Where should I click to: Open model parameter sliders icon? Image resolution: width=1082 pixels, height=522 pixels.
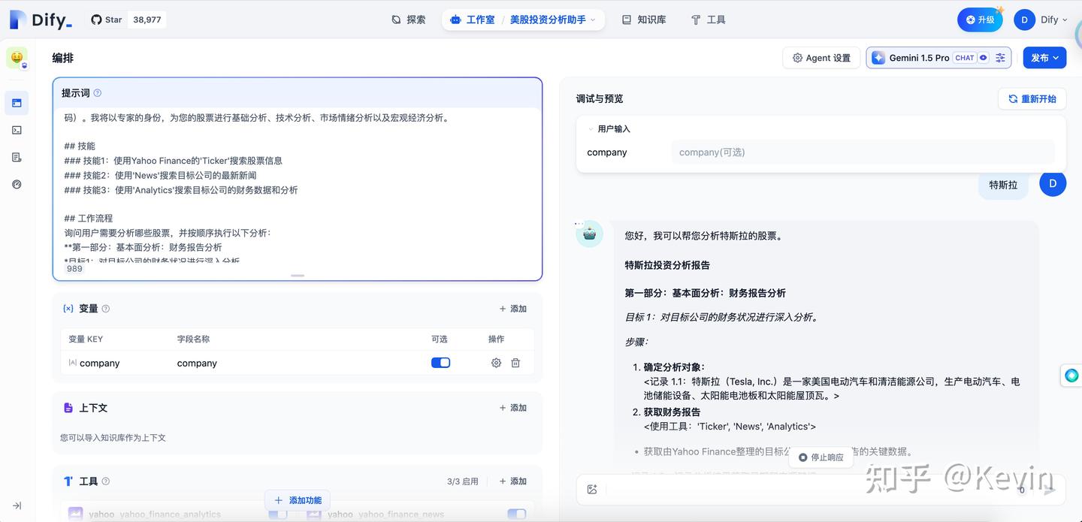pyautogui.click(x=1000, y=58)
